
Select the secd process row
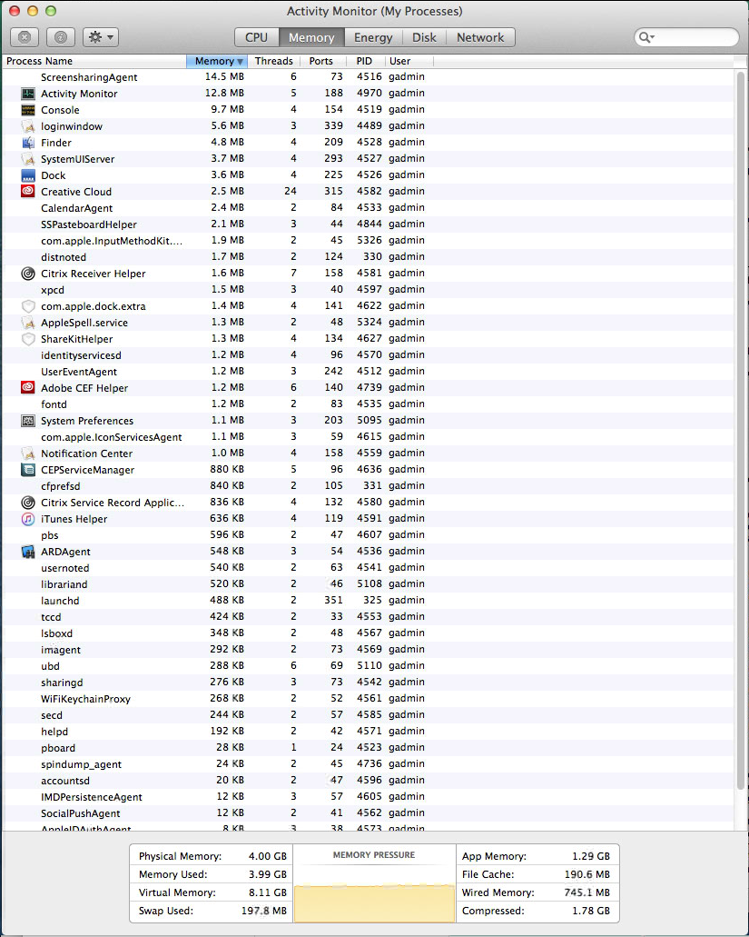click(x=369, y=714)
